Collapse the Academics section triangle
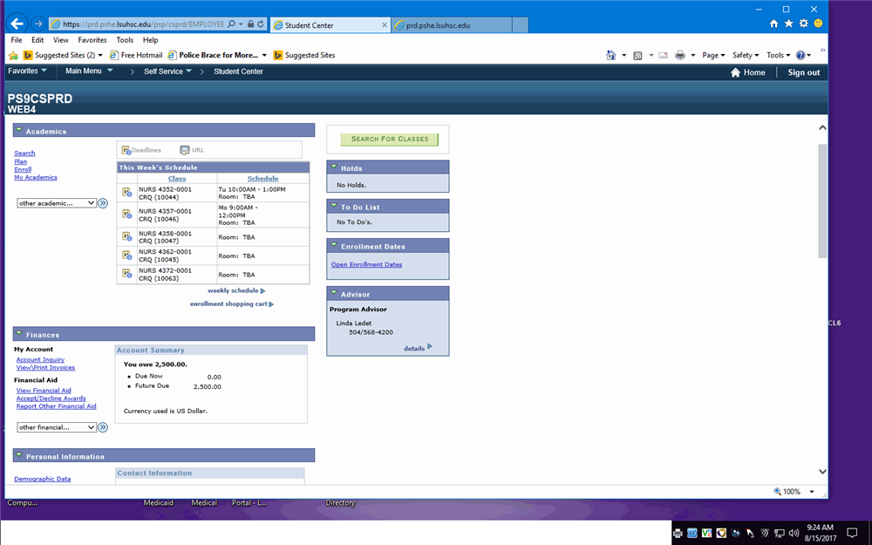Viewport: 872px width, 545px height. click(19, 131)
